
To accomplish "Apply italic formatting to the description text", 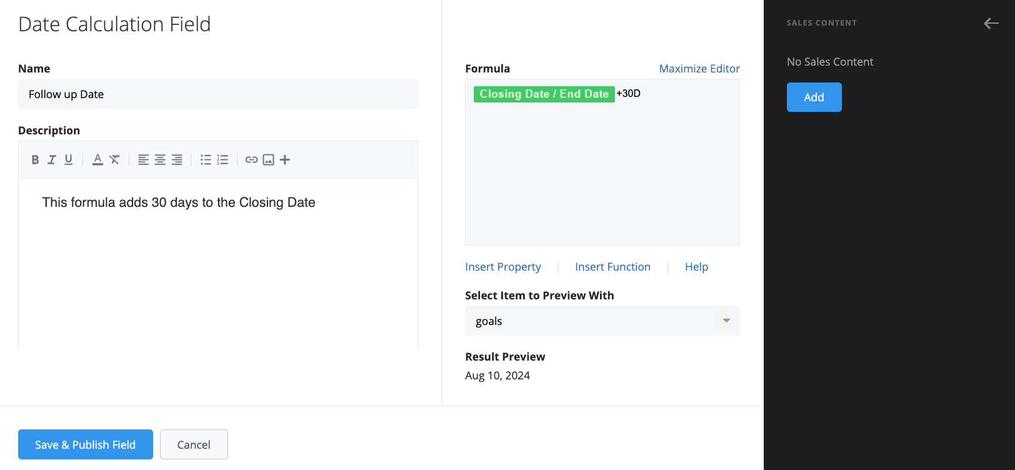I will pyautogui.click(x=51, y=159).
